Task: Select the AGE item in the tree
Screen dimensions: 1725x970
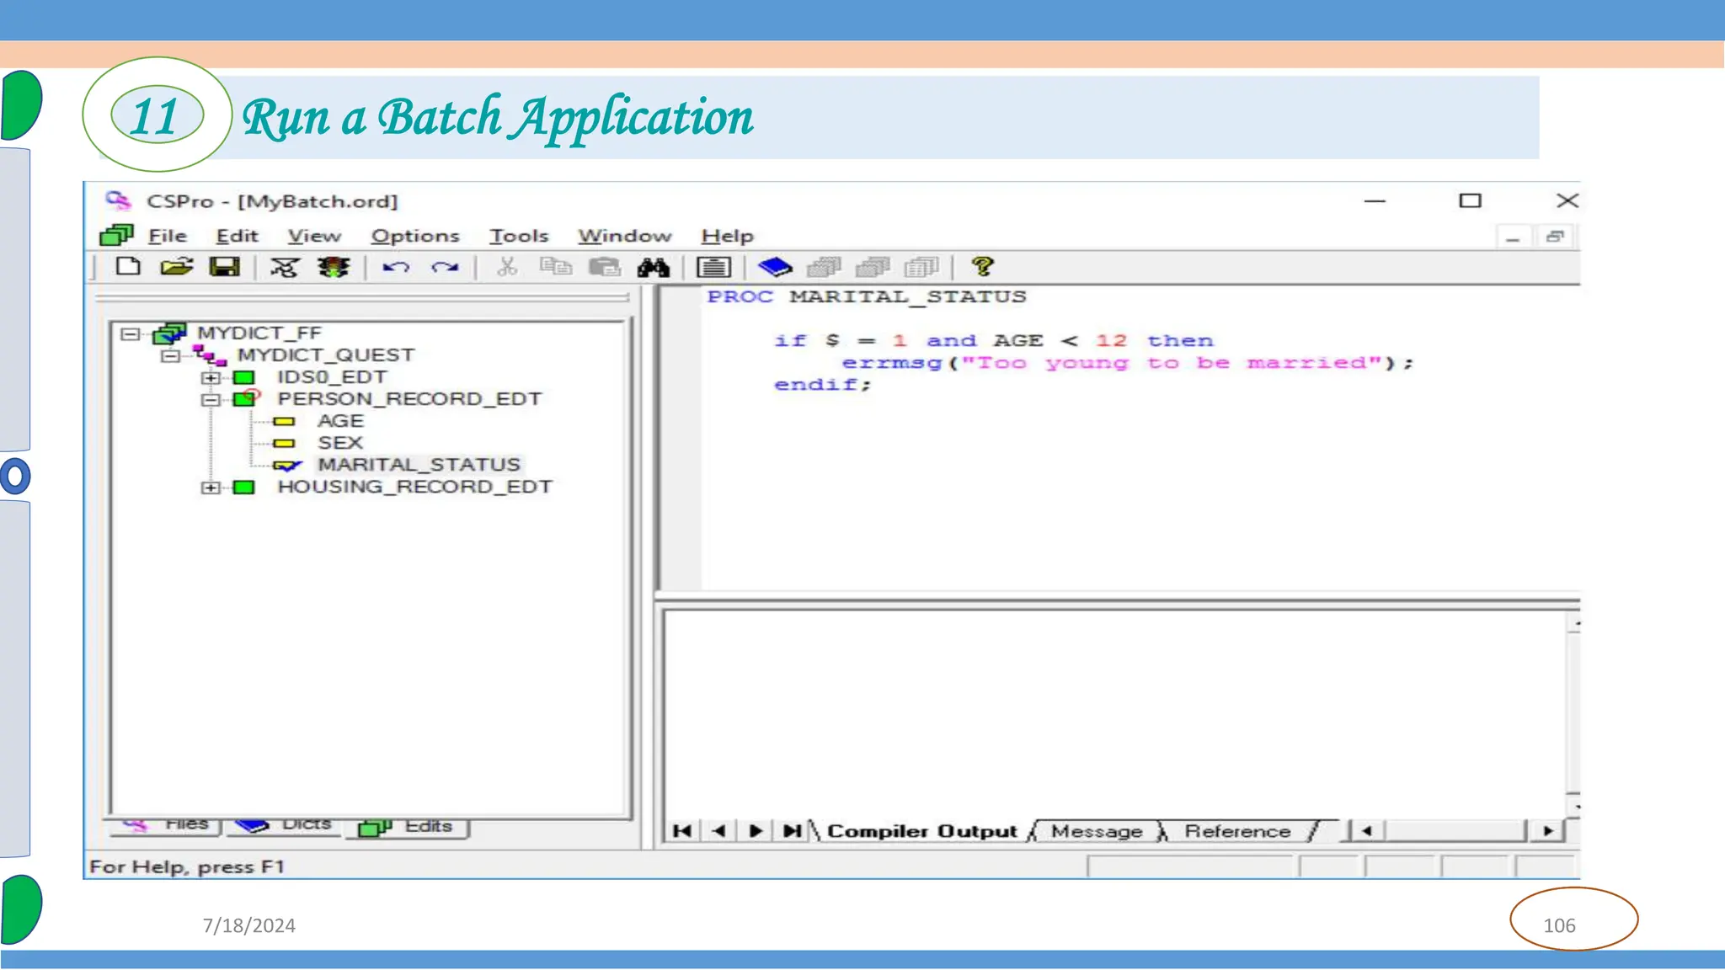Action: point(340,421)
